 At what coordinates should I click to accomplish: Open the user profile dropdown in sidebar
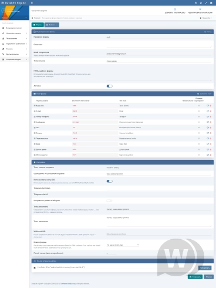15,18
